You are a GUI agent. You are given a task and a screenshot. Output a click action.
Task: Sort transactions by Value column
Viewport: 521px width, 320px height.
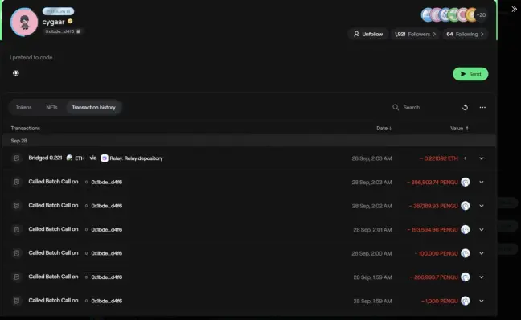[x=459, y=129]
